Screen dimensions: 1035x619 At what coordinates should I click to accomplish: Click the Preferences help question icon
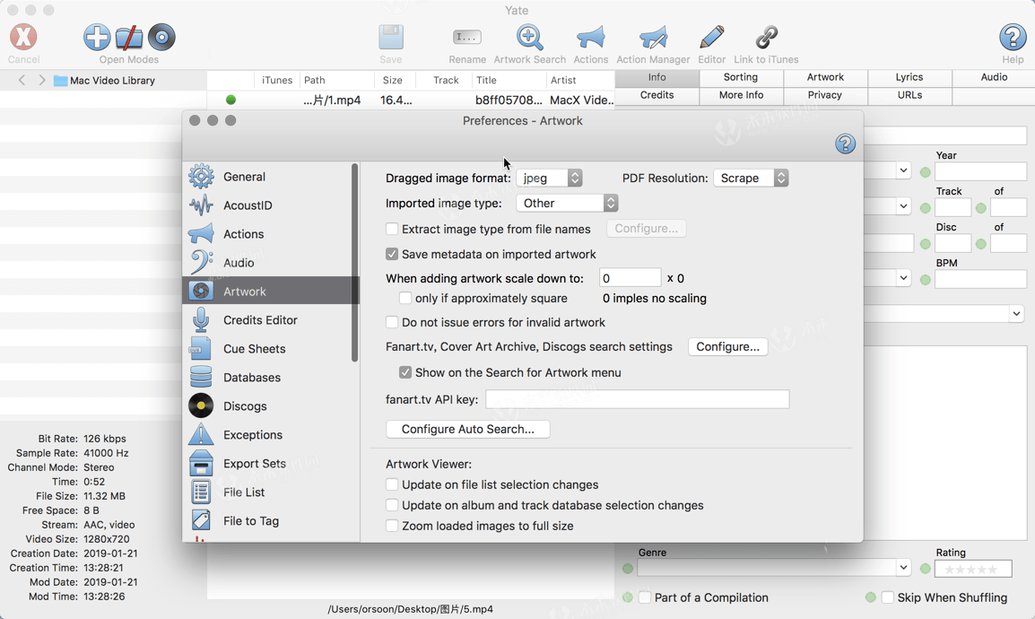tap(845, 144)
